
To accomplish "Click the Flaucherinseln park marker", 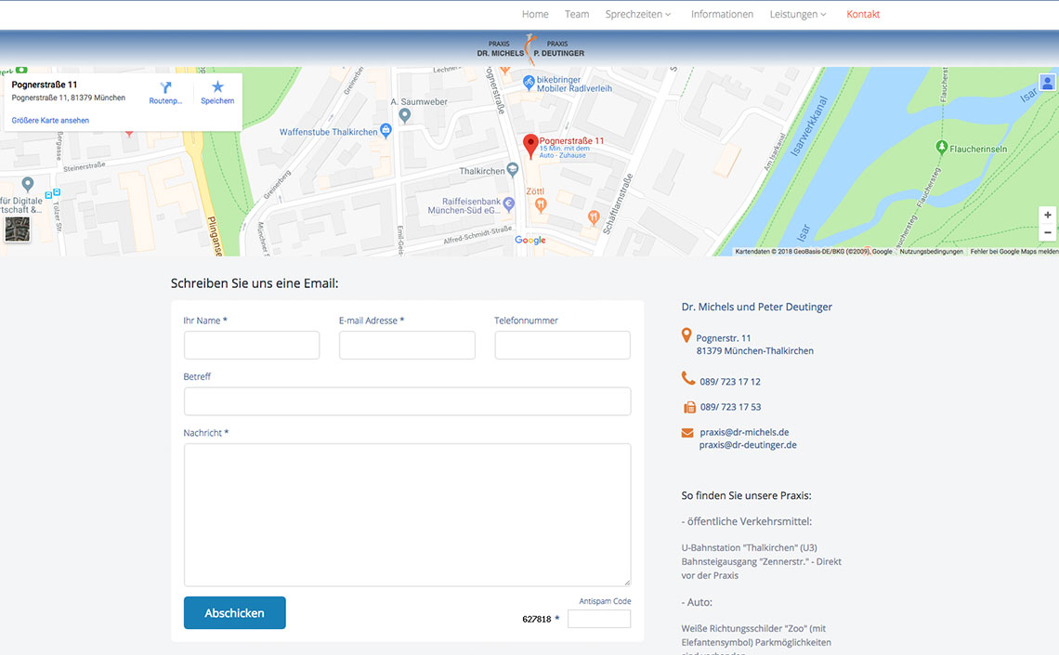I will tap(941, 147).
